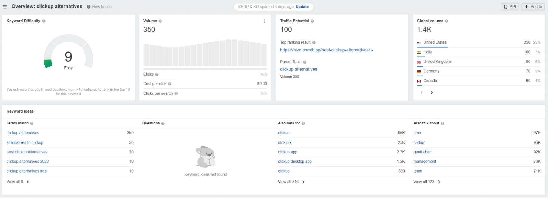
Task: Click the Clicks help icon
Action: (157, 74)
